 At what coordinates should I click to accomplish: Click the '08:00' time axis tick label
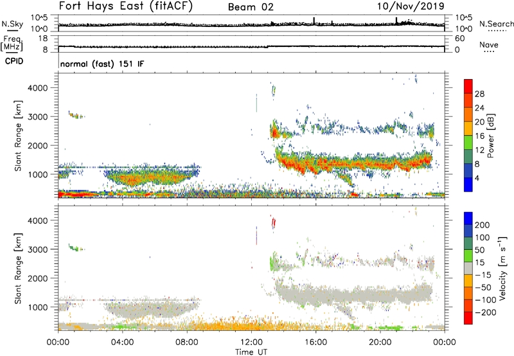click(x=187, y=343)
